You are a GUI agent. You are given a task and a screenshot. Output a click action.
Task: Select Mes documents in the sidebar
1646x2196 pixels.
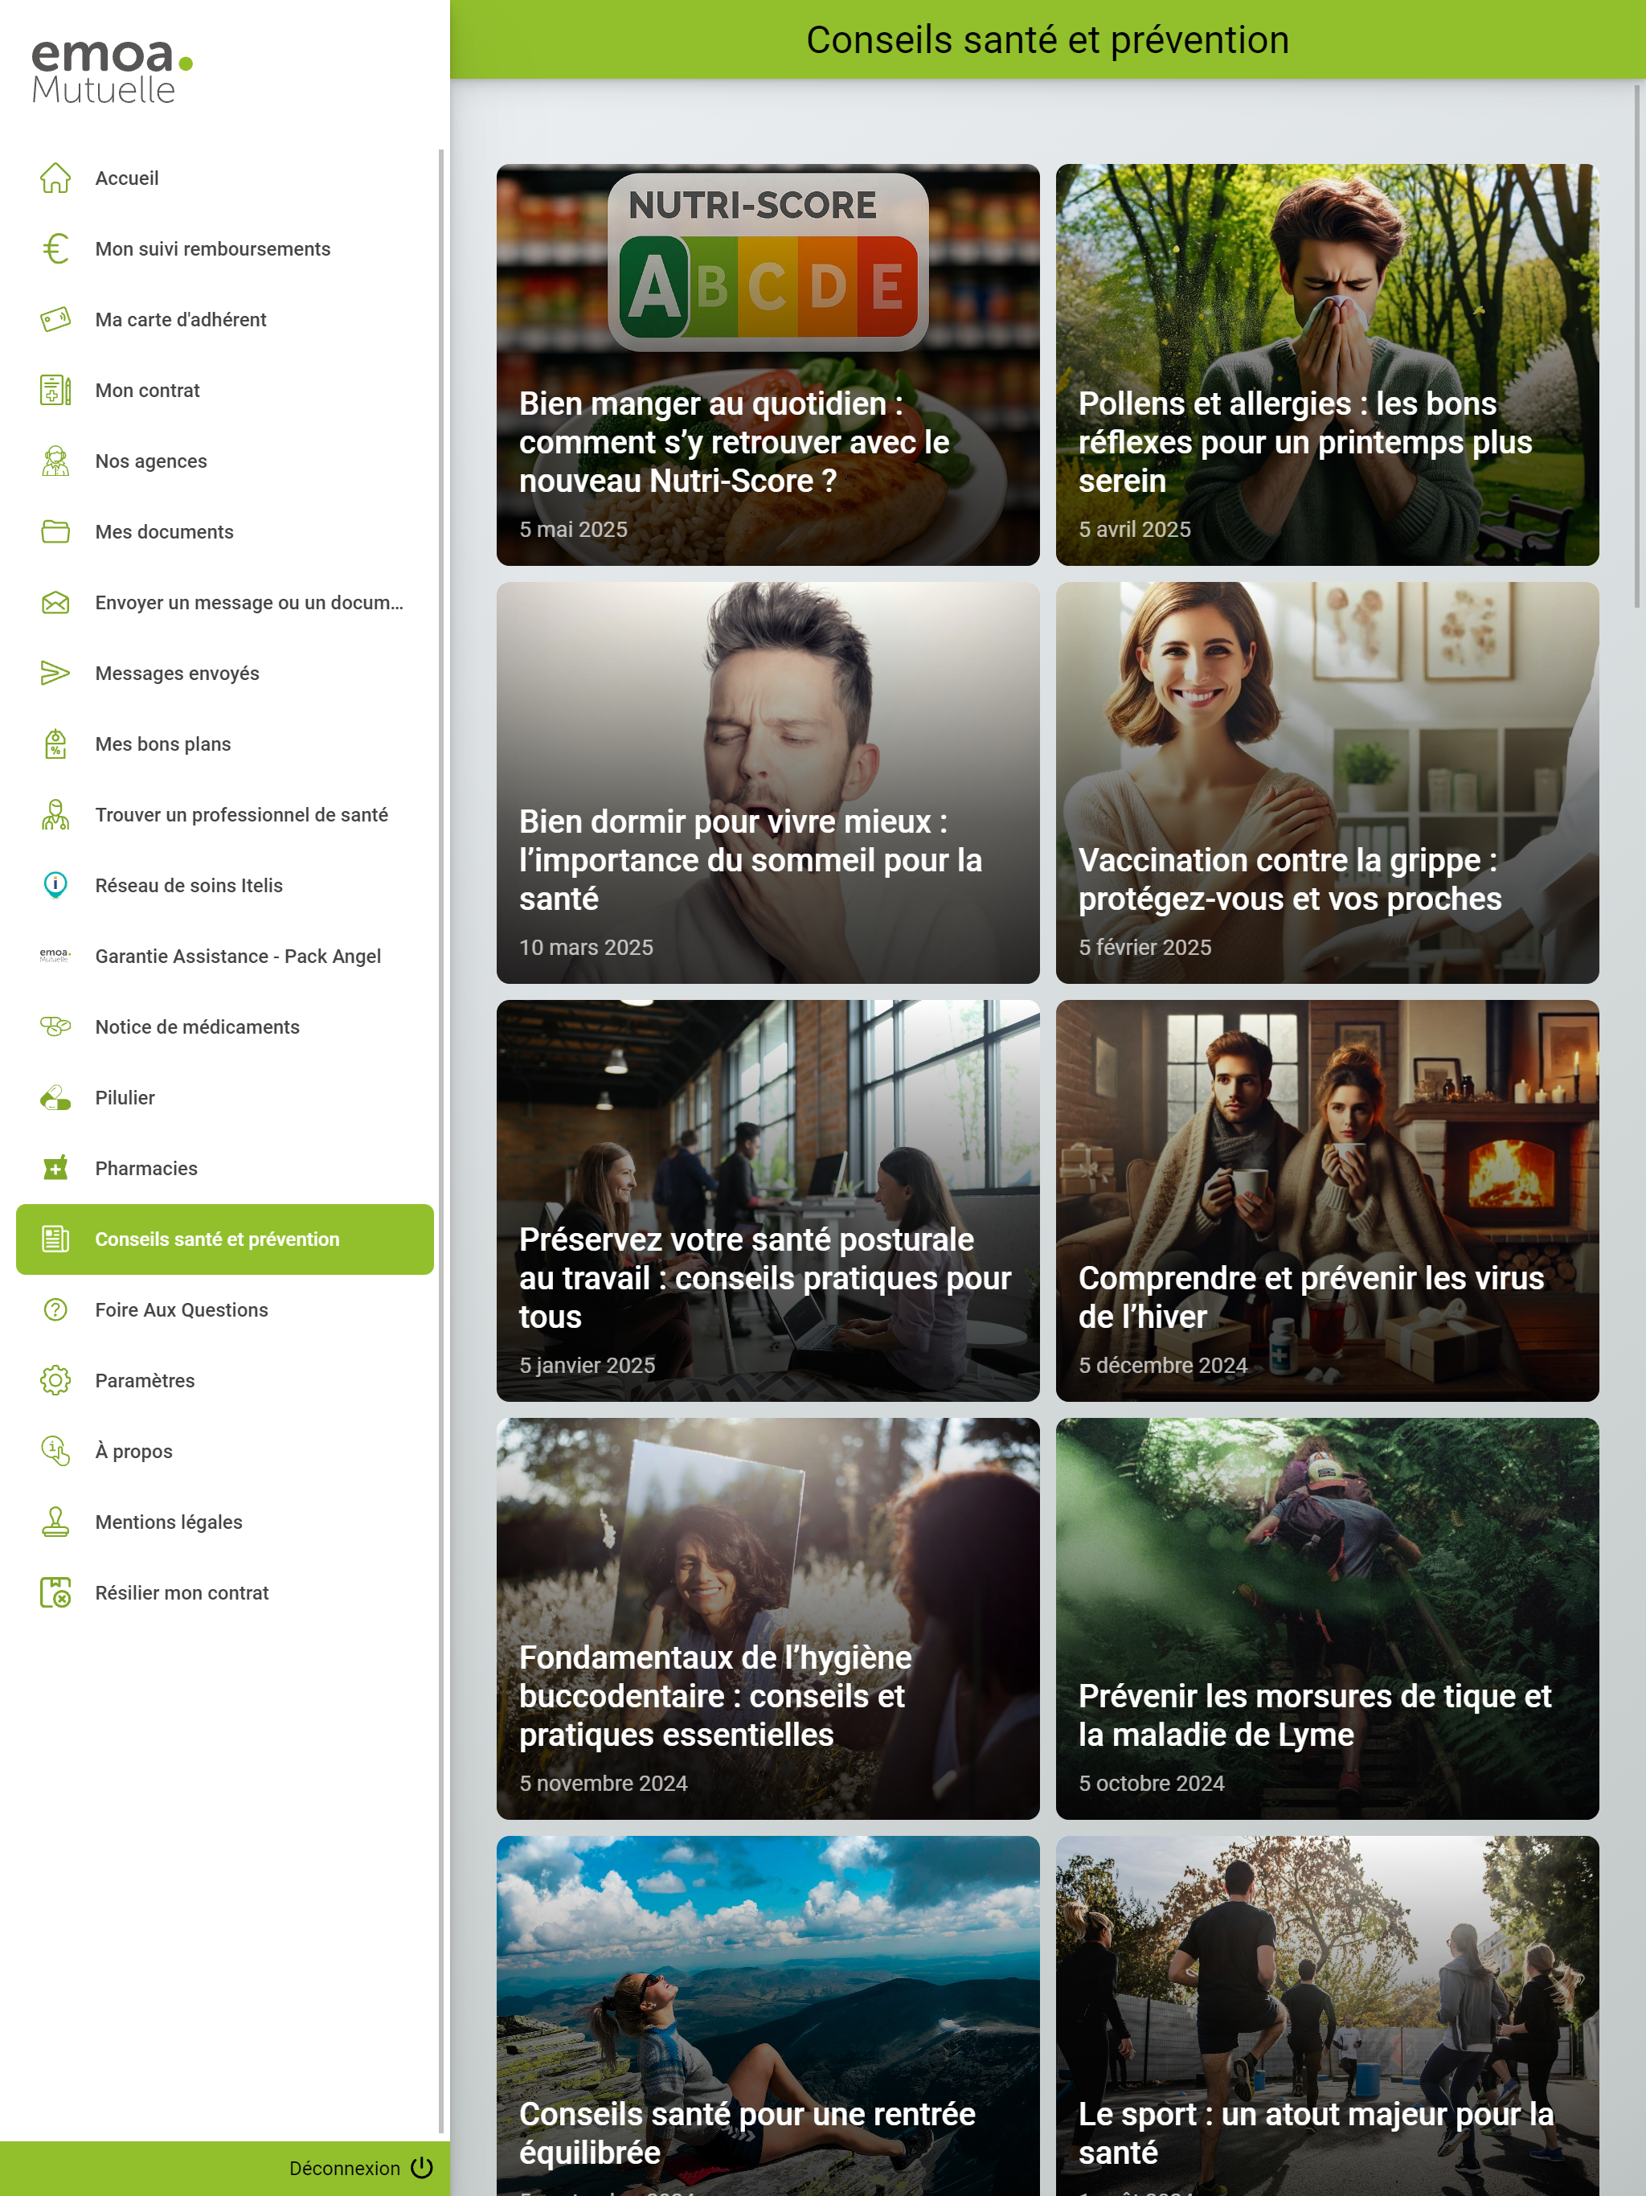224,531
